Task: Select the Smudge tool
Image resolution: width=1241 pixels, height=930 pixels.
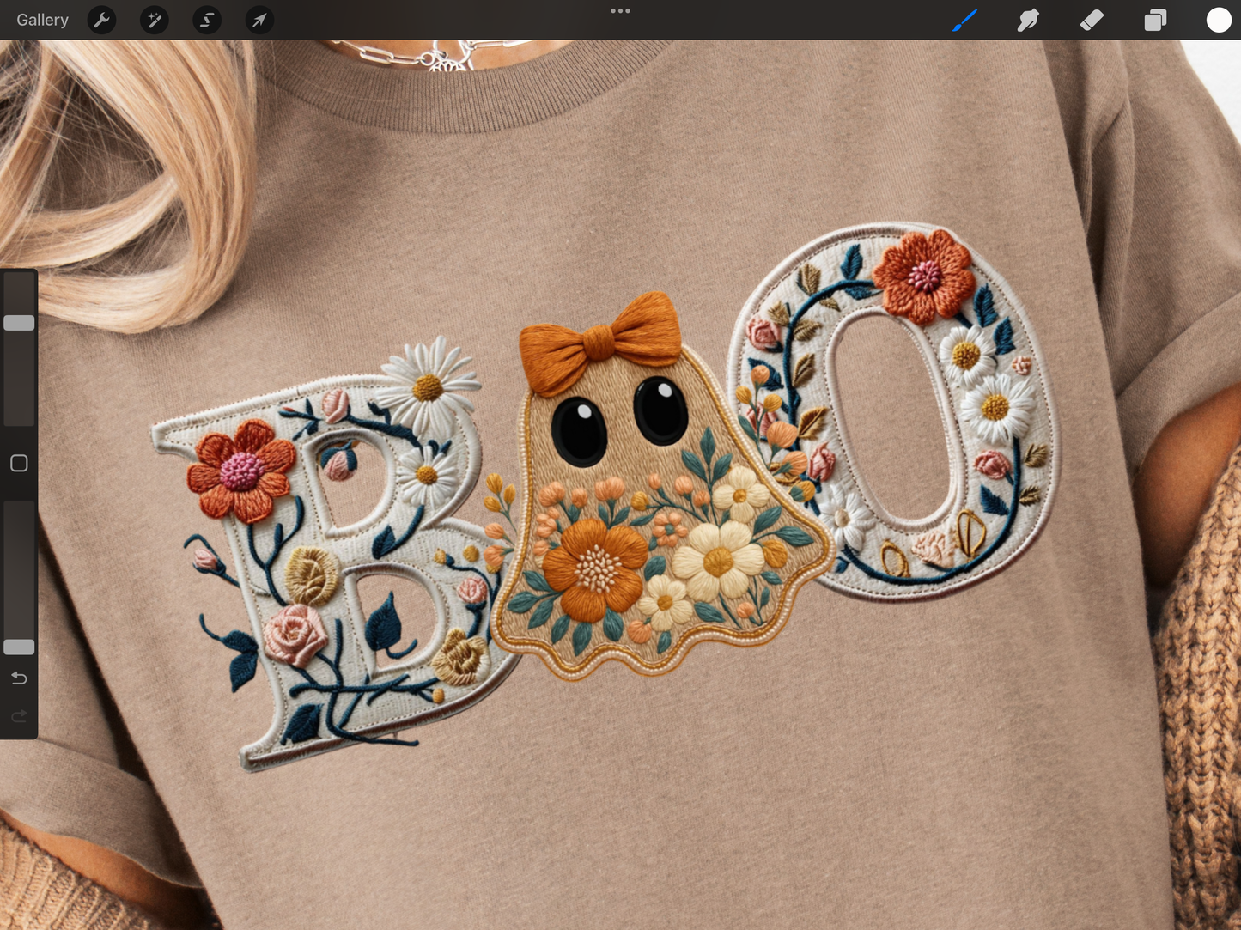Action: pyautogui.click(x=1028, y=20)
